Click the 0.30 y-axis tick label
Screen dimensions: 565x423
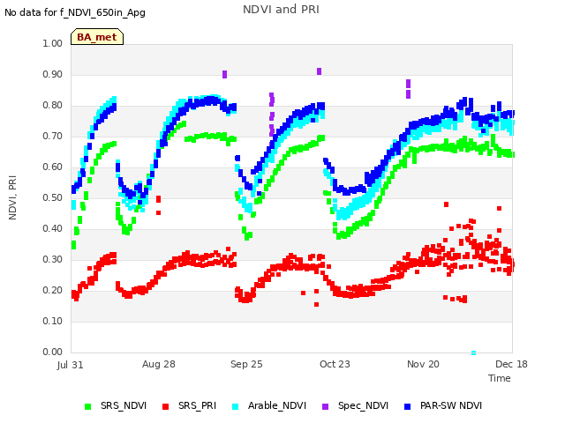pos(52,259)
